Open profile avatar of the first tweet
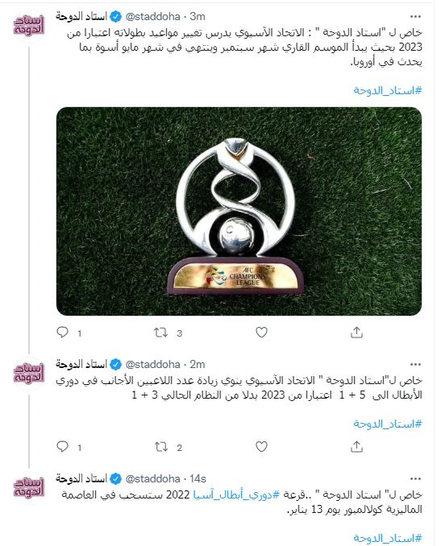The height and width of the screenshot is (546, 441). coord(29,26)
